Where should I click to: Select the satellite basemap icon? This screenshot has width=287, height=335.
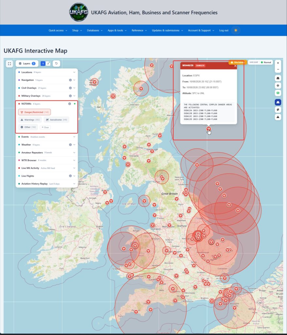[278, 110]
